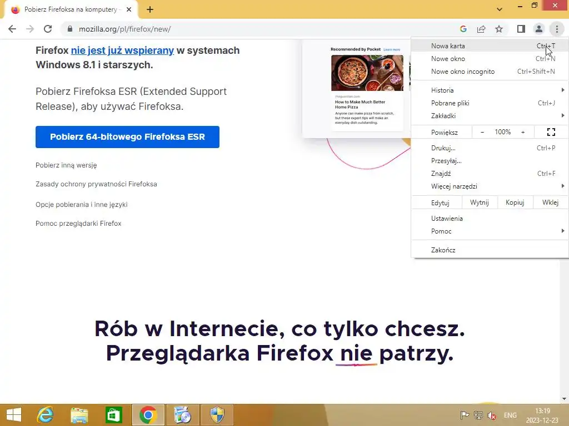Click the Pobierz inną wersję link
This screenshot has height=426, width=569.
point(66,165)
